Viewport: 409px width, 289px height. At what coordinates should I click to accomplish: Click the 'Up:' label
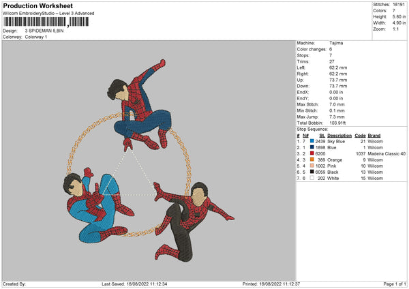[x=300, y=80]
